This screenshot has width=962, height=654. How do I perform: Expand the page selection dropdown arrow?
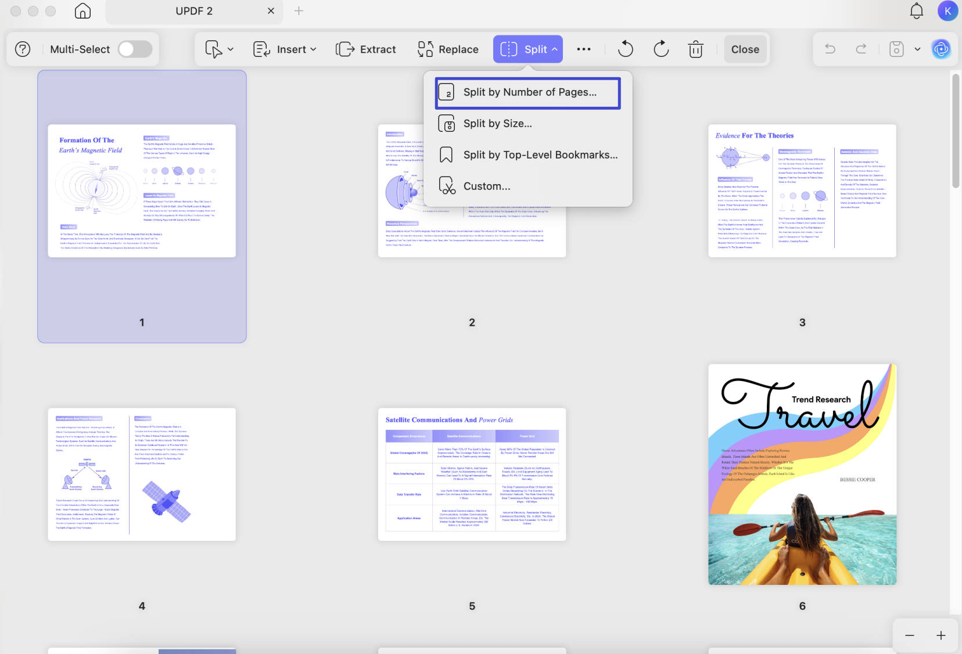point(231,49)
